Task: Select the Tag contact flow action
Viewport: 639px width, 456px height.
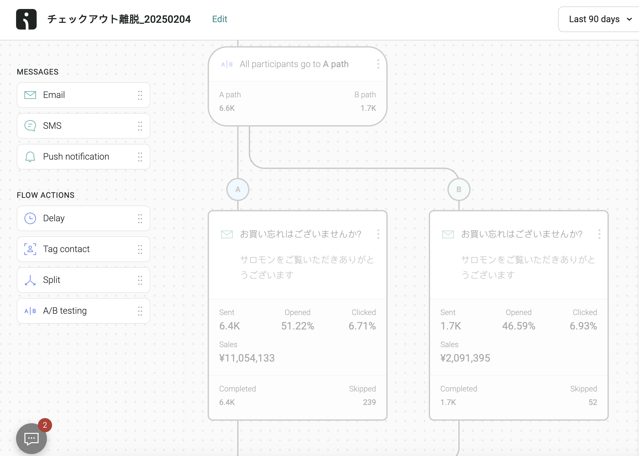Action: (x=84, y=249)
